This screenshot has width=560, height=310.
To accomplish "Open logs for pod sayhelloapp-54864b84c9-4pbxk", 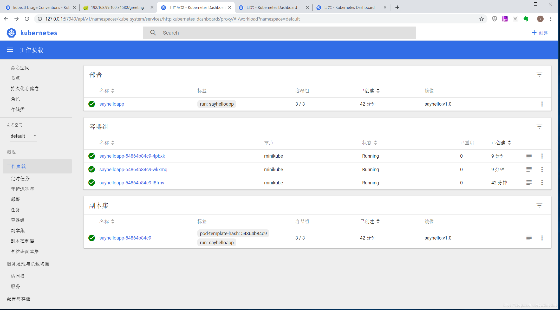I will (529, 156).
